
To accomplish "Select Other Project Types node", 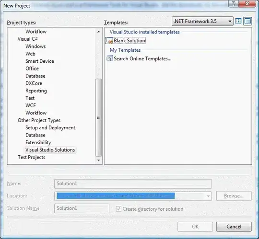I will [x=39, y=120].
